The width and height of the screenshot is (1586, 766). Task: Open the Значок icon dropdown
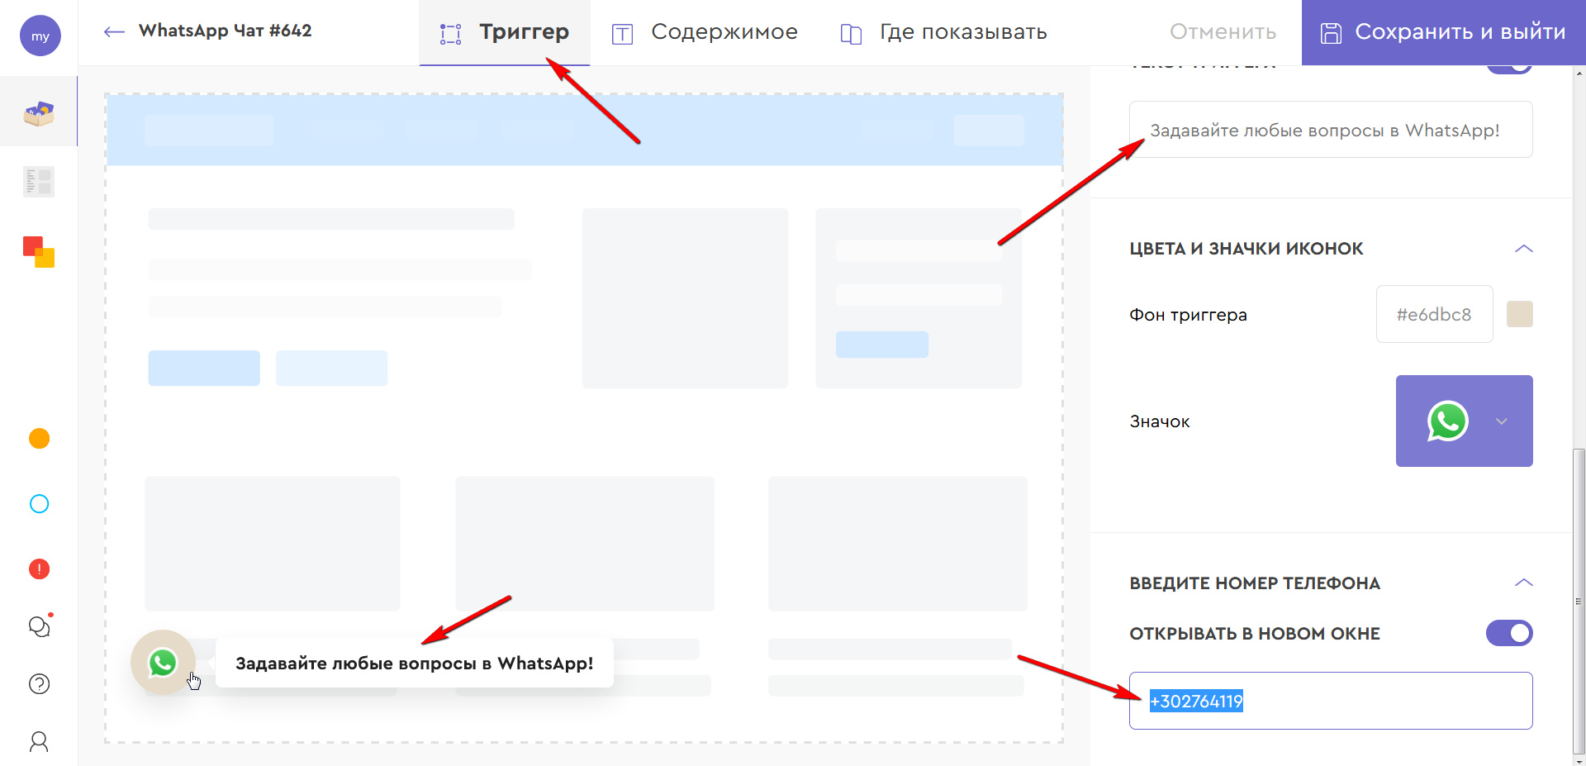coord(1465,421)
